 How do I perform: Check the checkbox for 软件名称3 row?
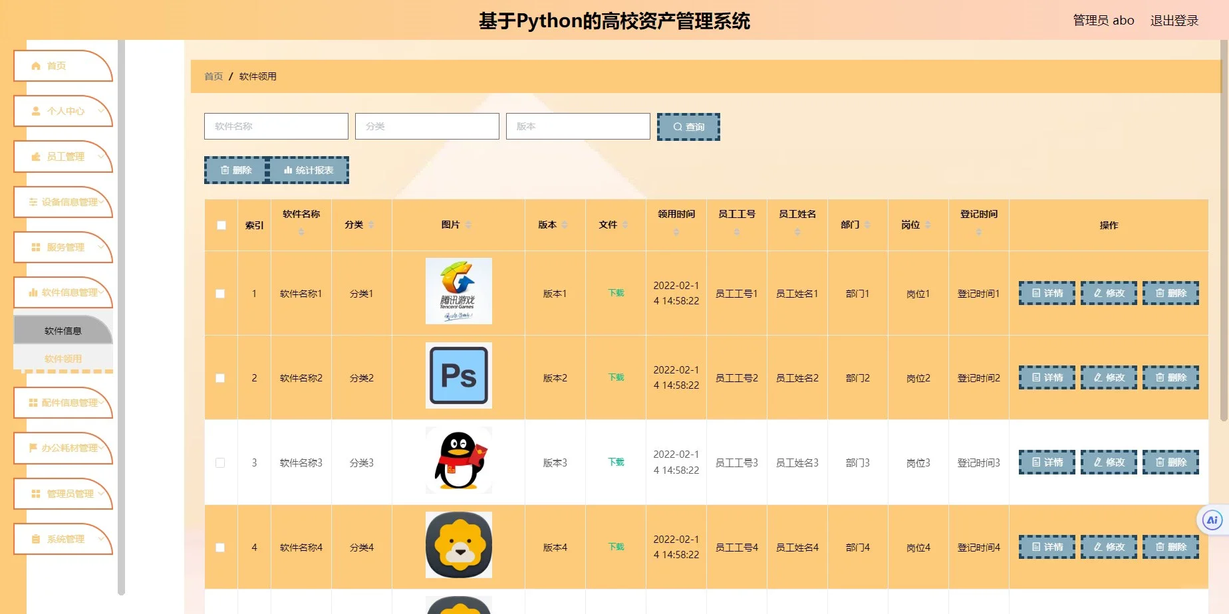(x=221, y=462)
